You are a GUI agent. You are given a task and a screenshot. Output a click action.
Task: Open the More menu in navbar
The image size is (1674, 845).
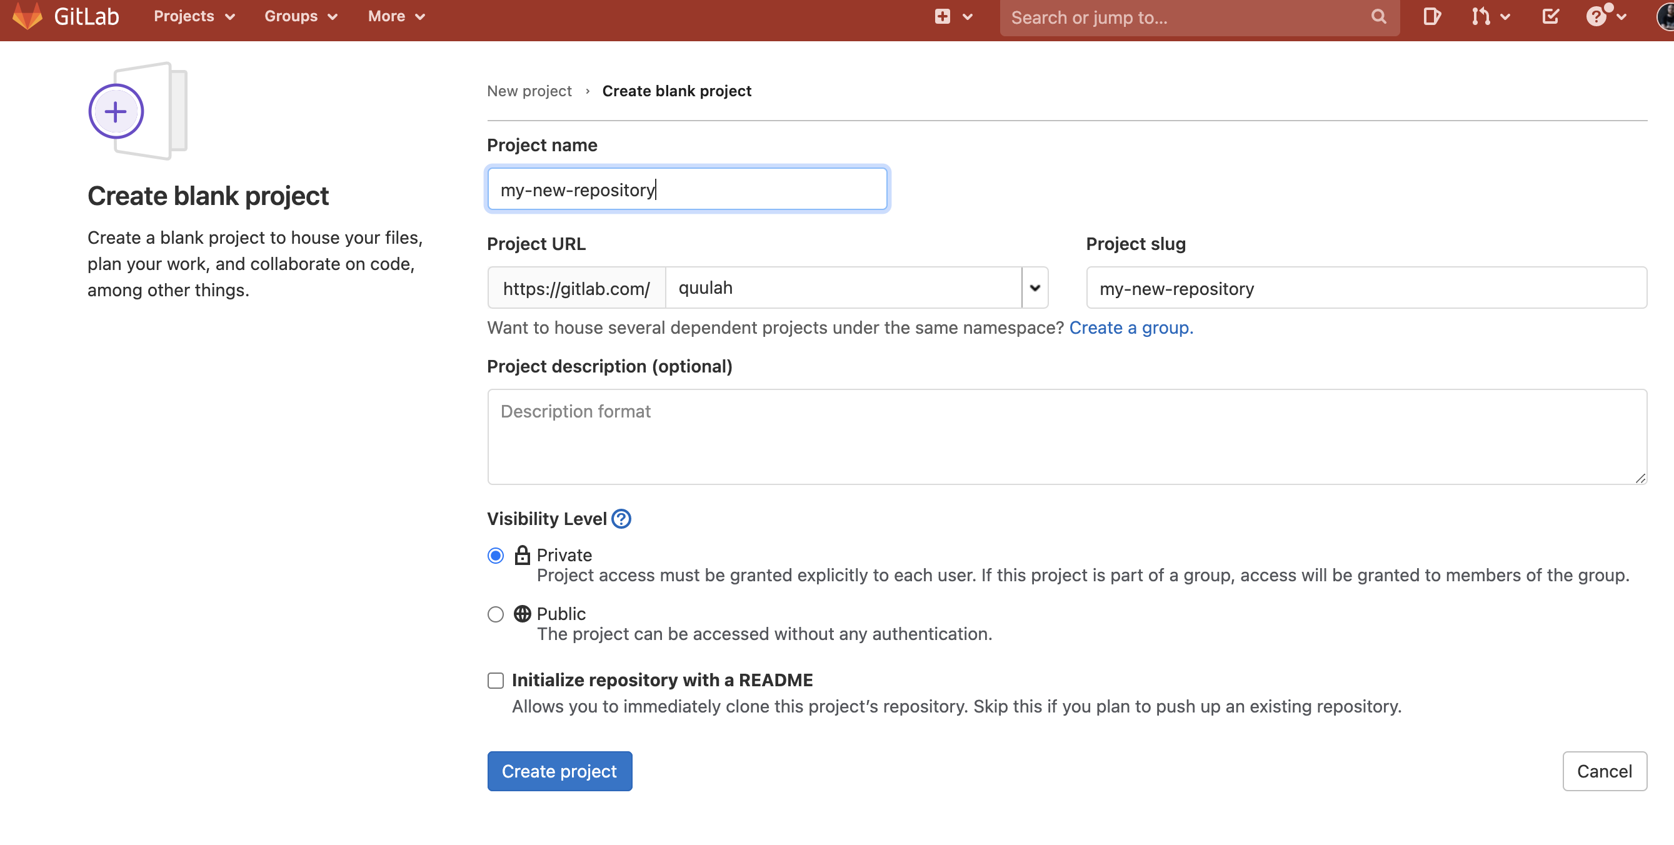point(396,16)
